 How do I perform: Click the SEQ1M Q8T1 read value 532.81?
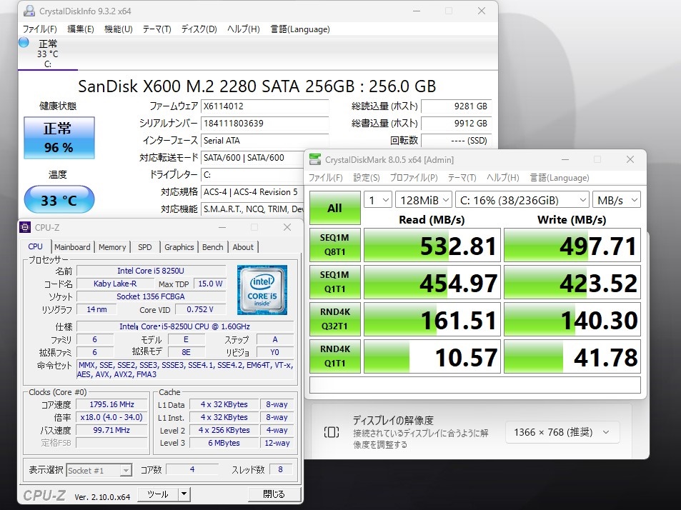point(432,245)
